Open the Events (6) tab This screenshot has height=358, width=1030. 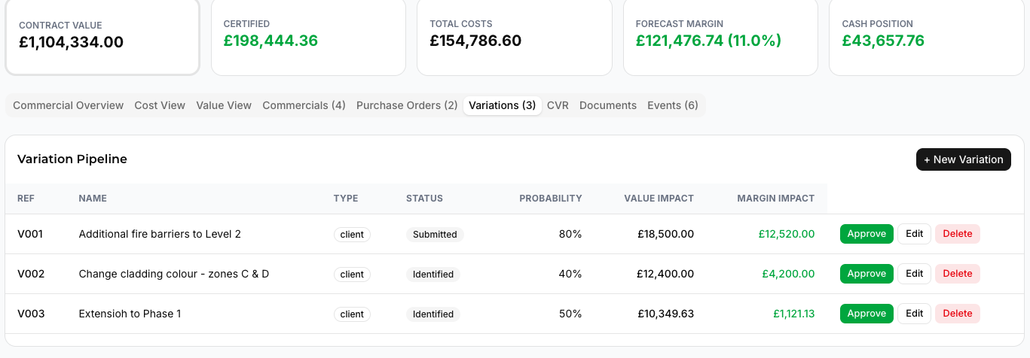(673, 105)
